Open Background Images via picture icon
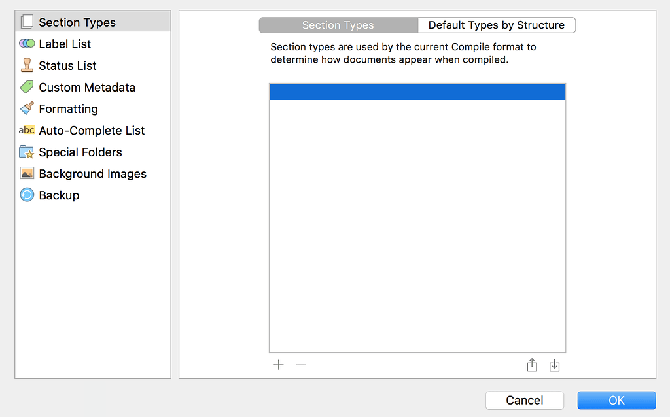Image resolution: width=670 pixels, height=417 pixels. pos(27,173)
